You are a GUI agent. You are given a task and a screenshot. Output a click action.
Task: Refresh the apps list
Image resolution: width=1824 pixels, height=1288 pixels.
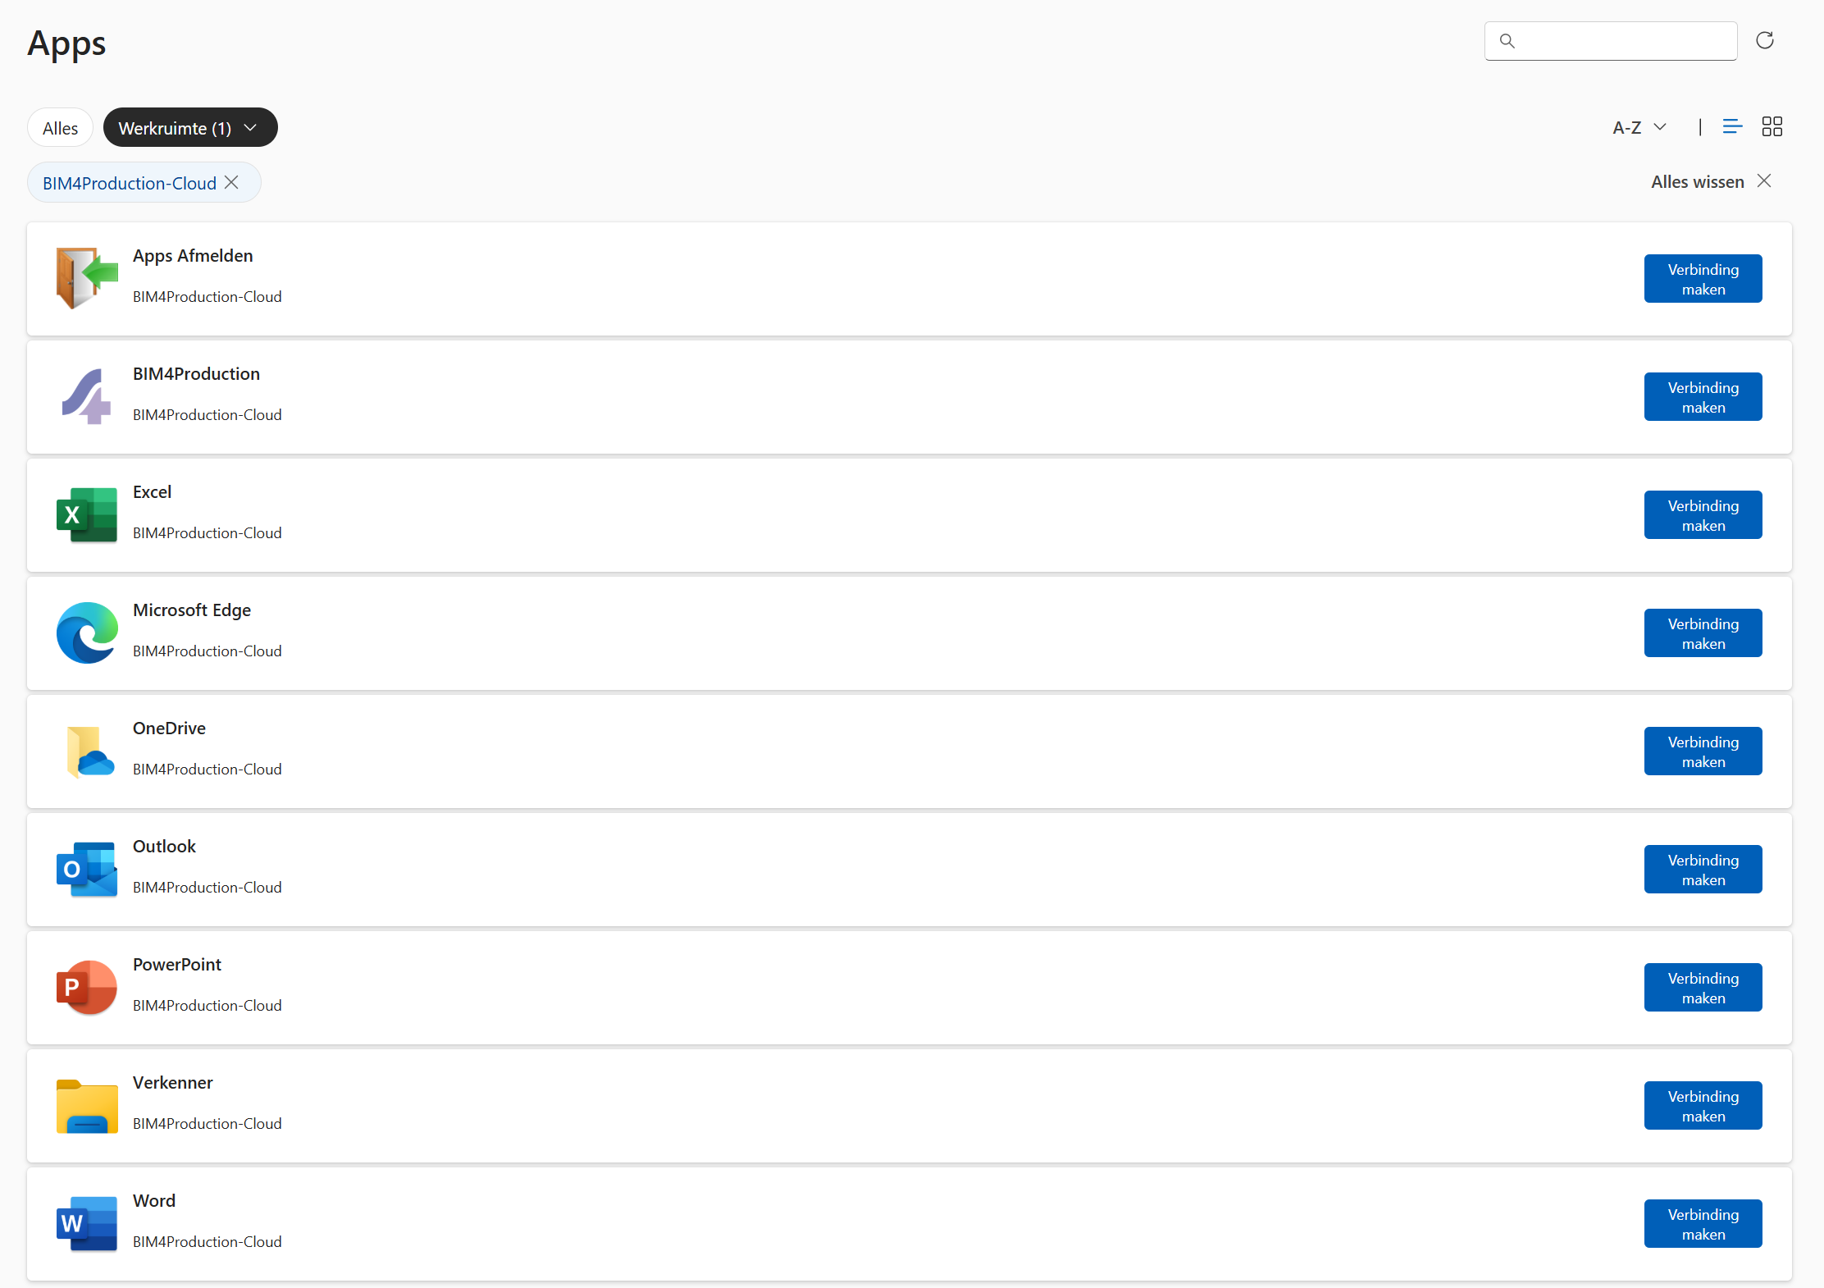coord(1765,40)
